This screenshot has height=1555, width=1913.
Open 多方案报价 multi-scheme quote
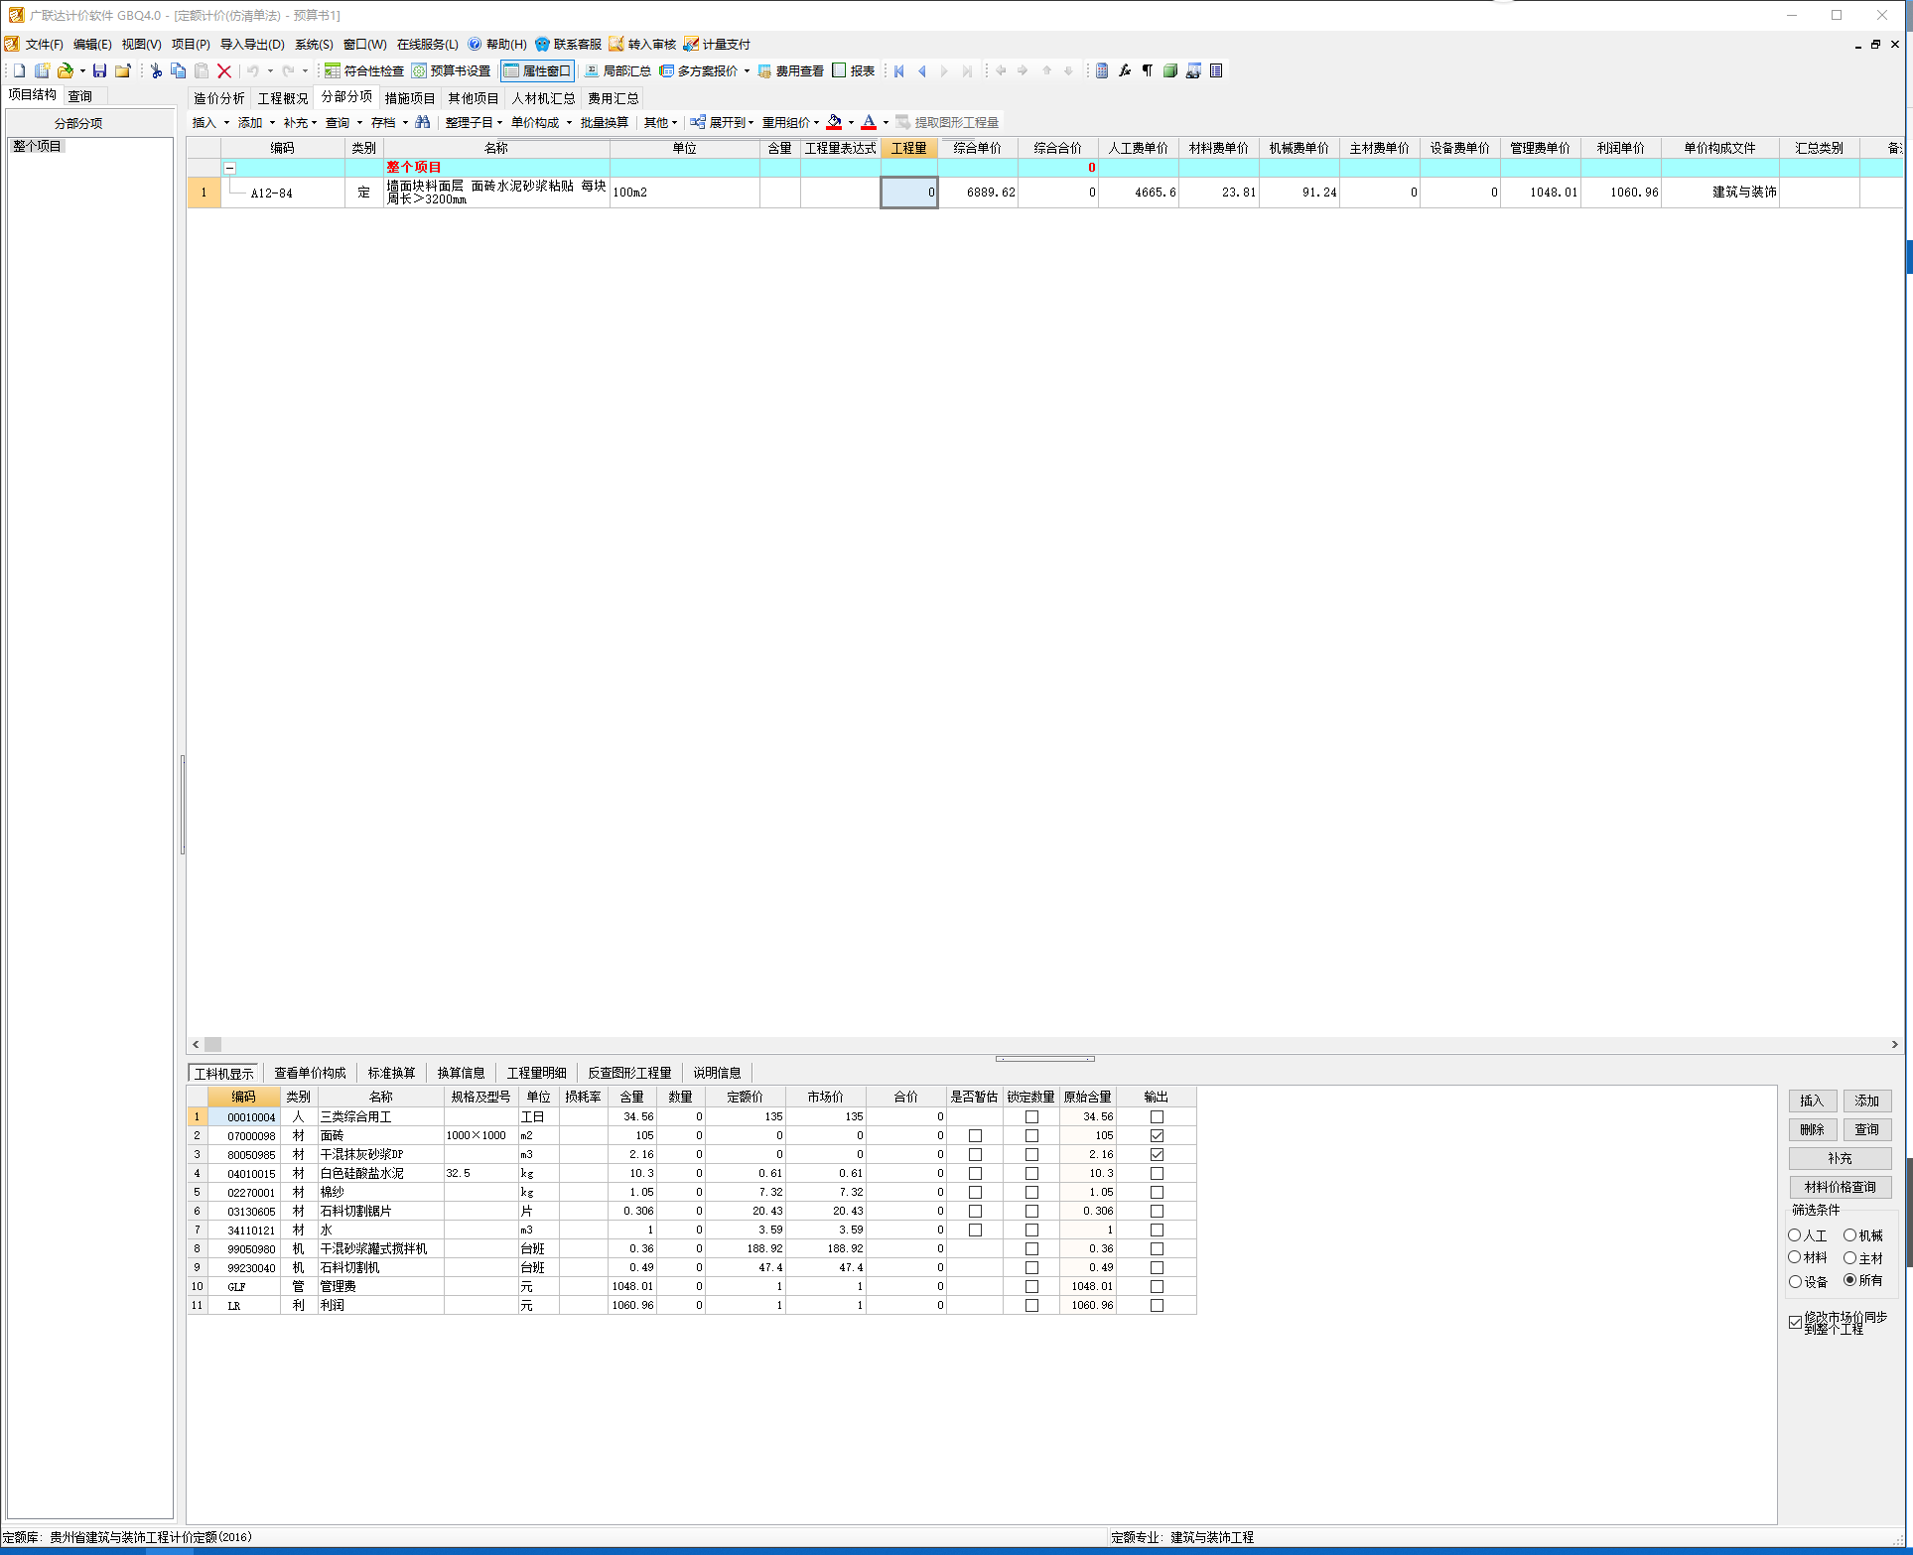[700, 70]
